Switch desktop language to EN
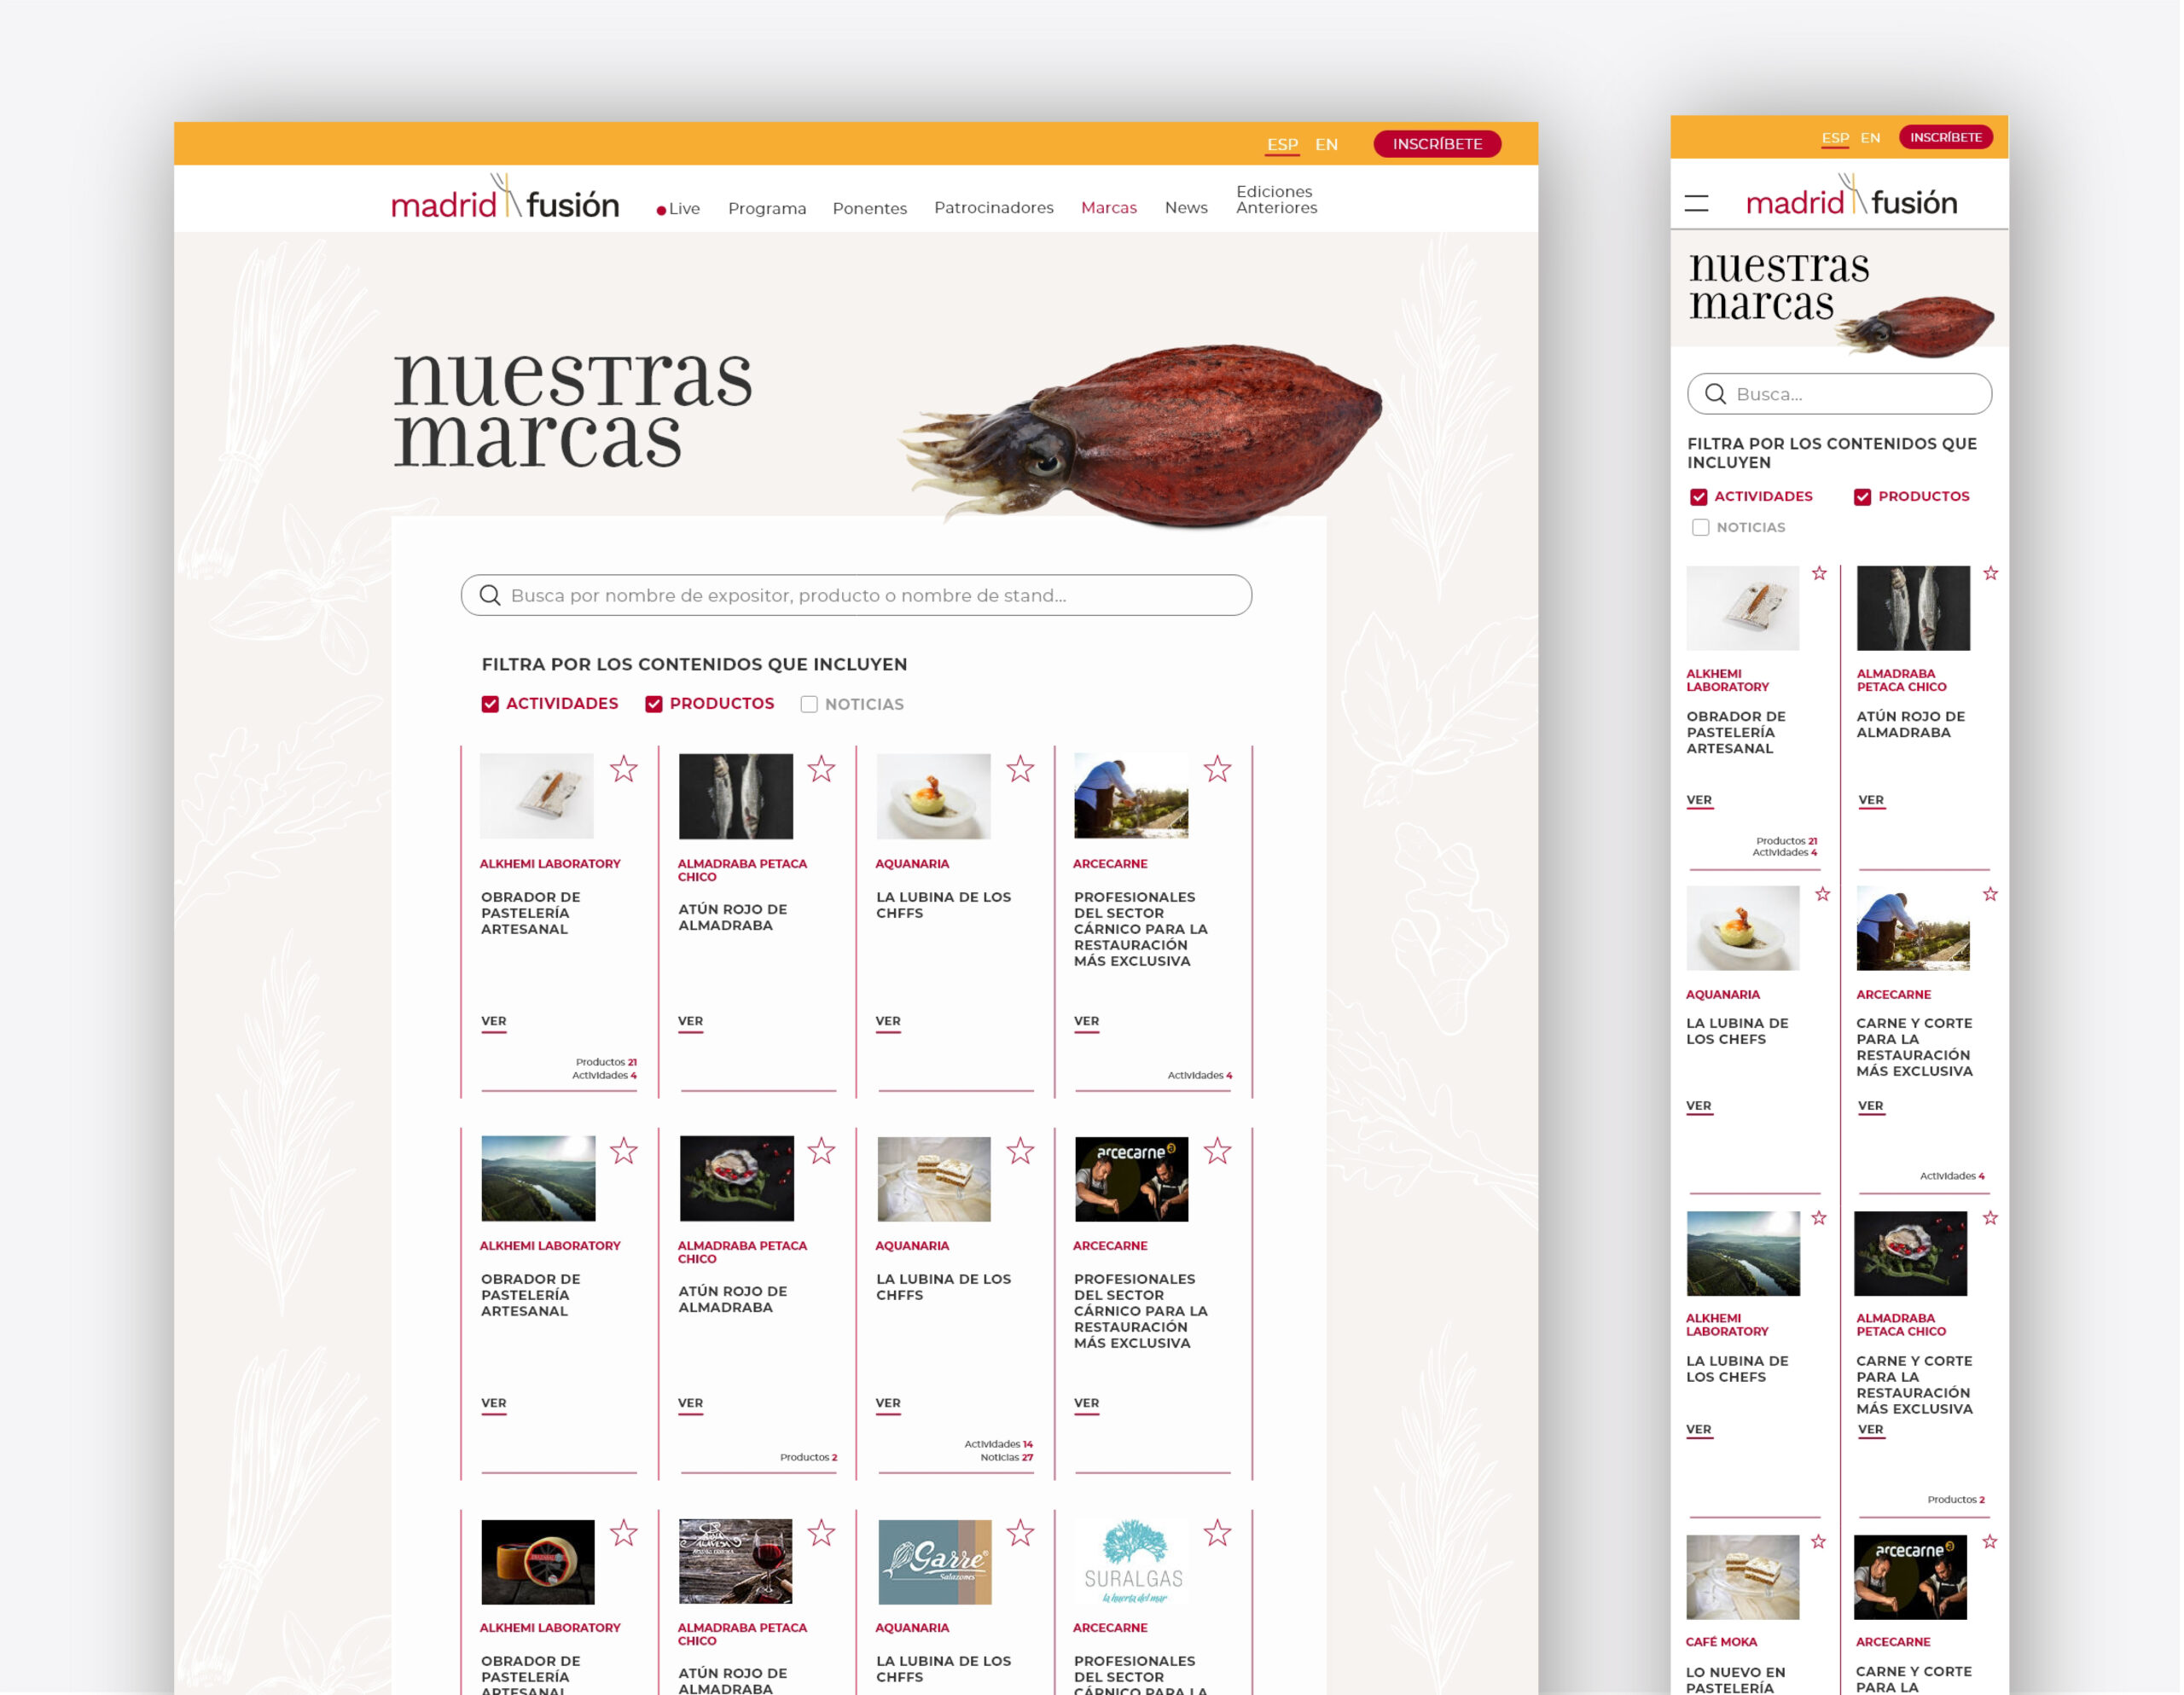2184x1695 pixels. click(x=1326, y=144)
